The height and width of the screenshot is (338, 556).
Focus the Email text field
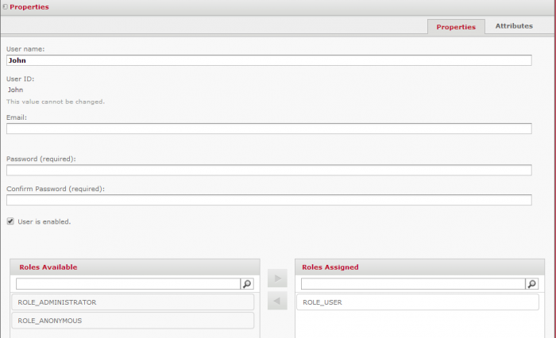point(268,129)
